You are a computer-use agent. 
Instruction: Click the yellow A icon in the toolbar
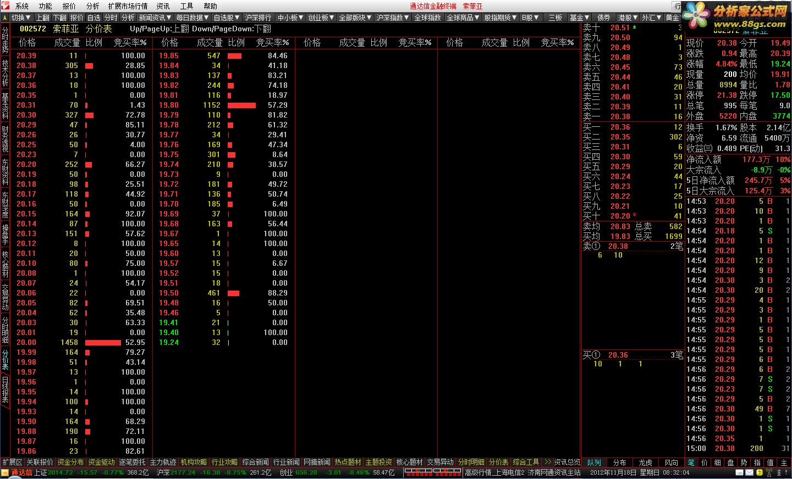5,18
